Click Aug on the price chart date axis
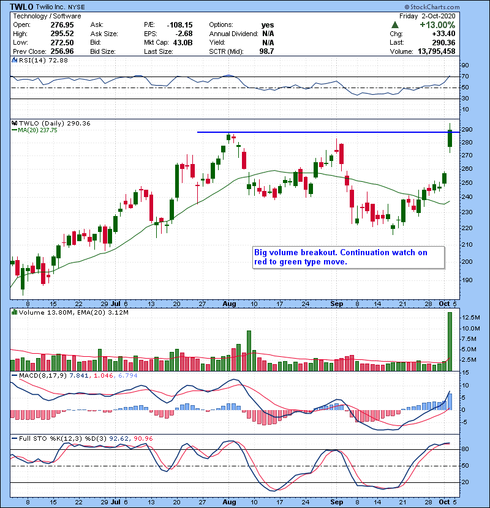490x508 pixels. tap(229, 304)
